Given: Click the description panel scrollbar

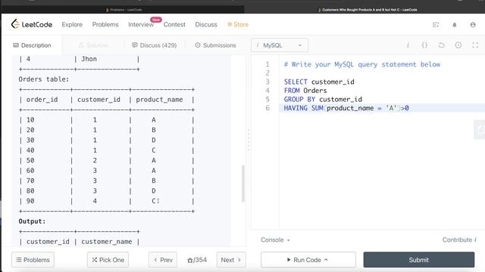Looking at the screenshot, I should 243,184.
